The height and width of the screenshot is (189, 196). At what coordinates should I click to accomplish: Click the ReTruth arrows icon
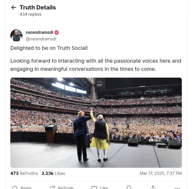[x=53, y=187]
